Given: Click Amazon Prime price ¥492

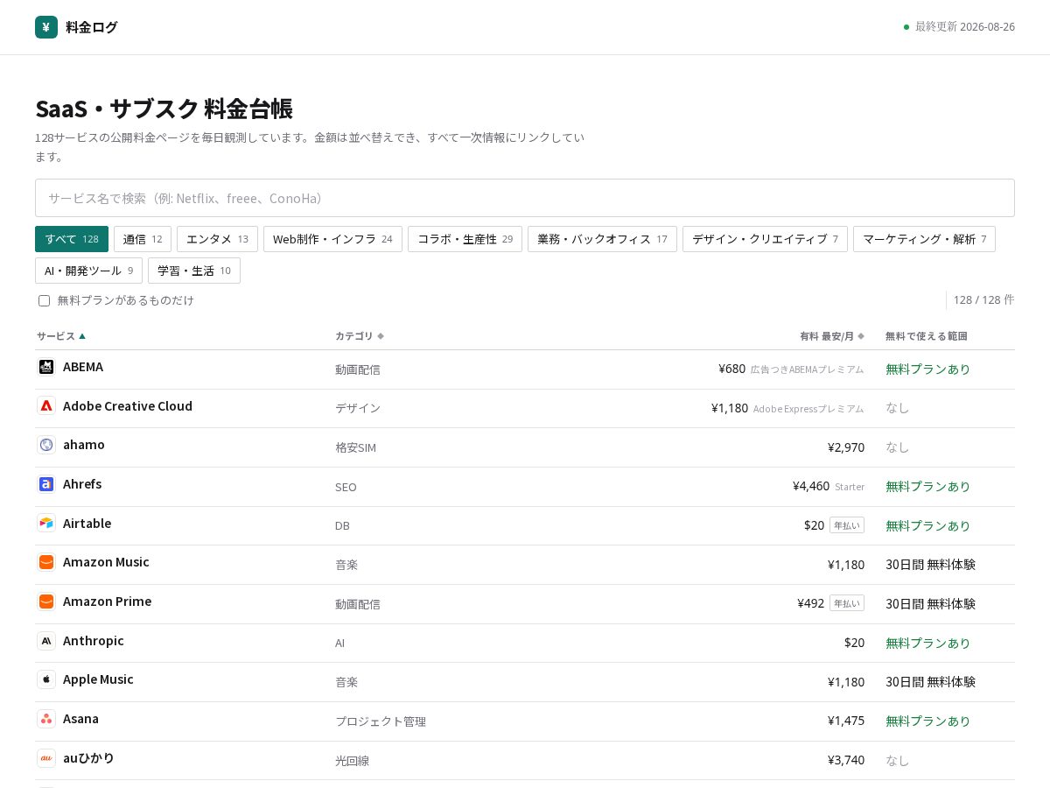Looking at the screenshot, I should (x=810, y=603).
